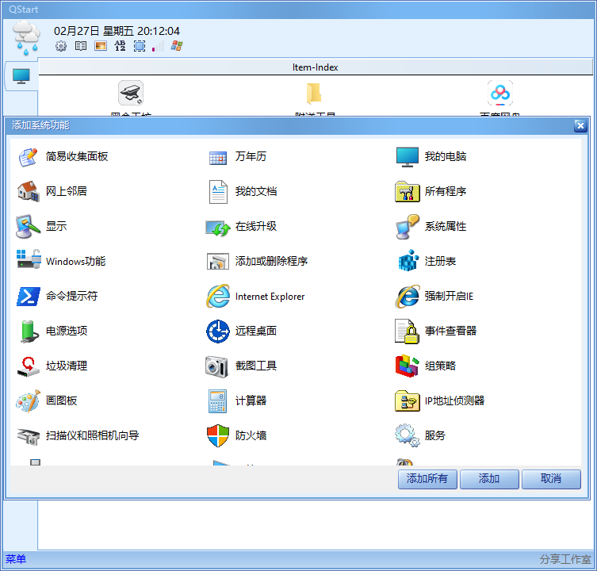
Task: Choose the Internet Explorer item
Action: [x=256, y=296]
